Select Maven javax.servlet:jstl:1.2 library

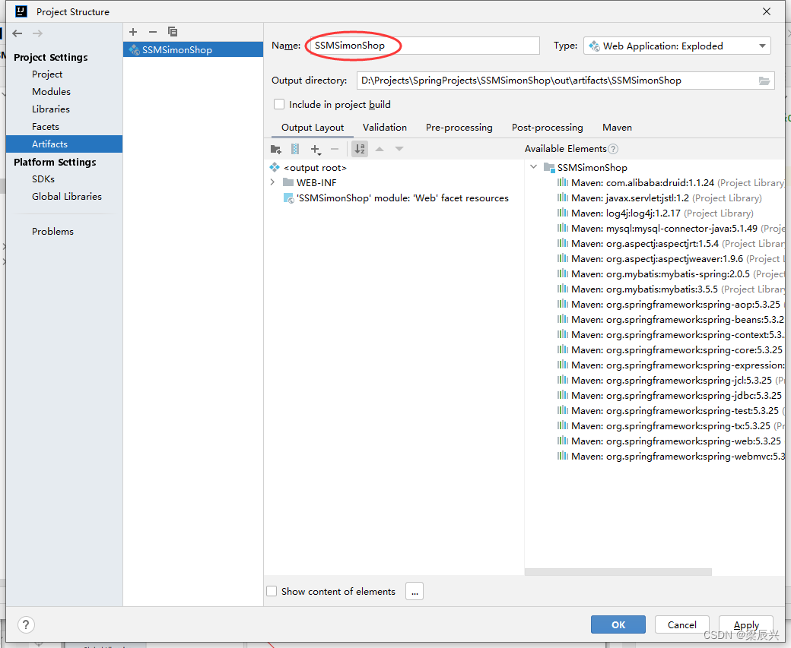click(659, 198)
